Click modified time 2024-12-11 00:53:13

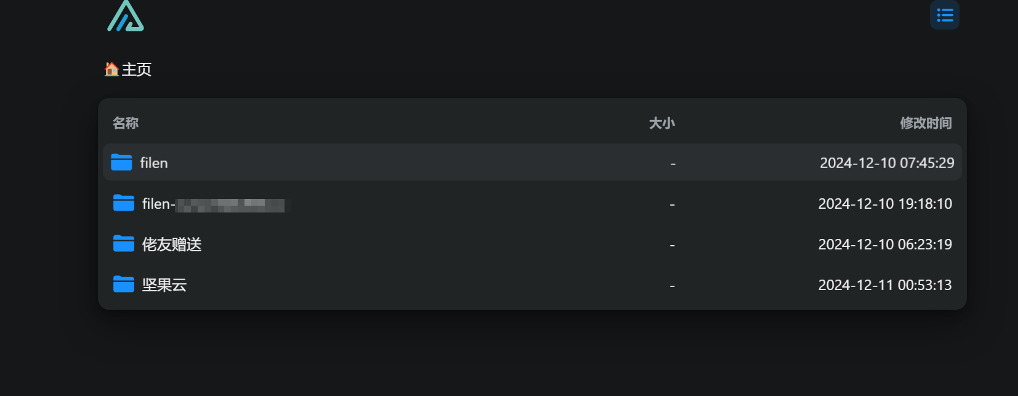[x=885, y=285]
